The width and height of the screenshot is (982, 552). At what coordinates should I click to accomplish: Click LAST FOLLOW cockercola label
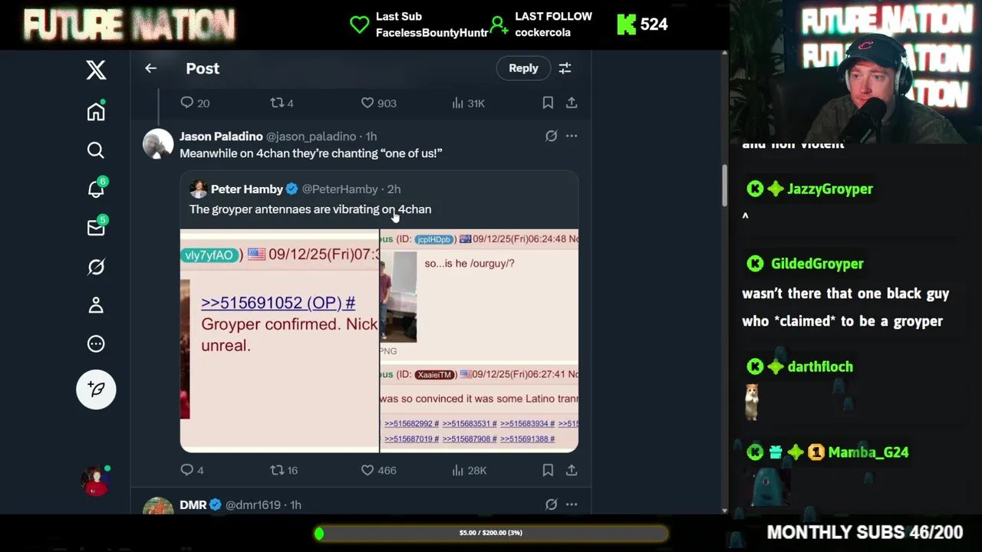point(553,25)
